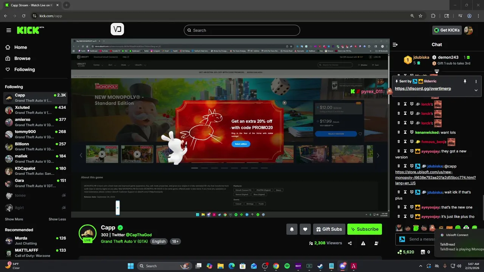This screenshot has width=484, height=272.
Task: Open the @CapThaGod Twitter link
Action: pos(138,235)
